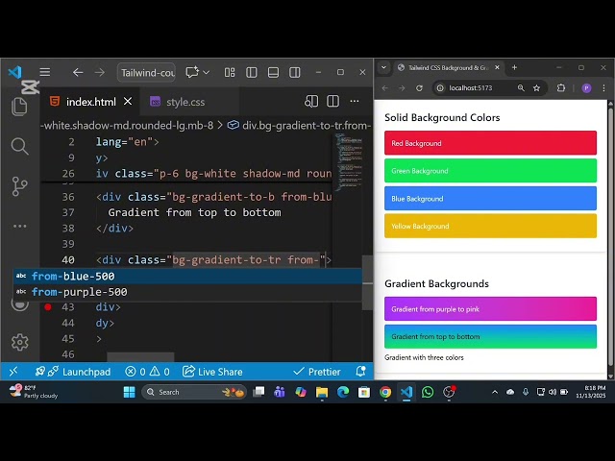Open the VS Code hamburger menu
The height and width of the screenshot is (461, 615).
(45, 72)
